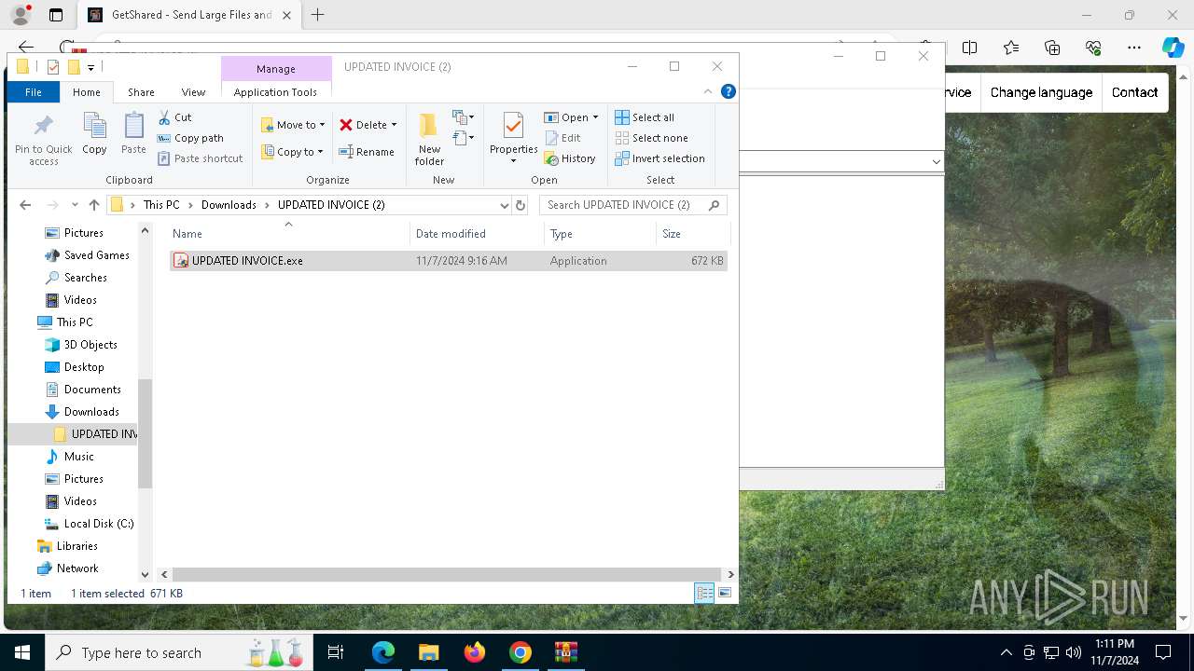
Task: Select the UPDATED INVOICE.exe file
Action: pyautogui.click(x=448, y=261)
